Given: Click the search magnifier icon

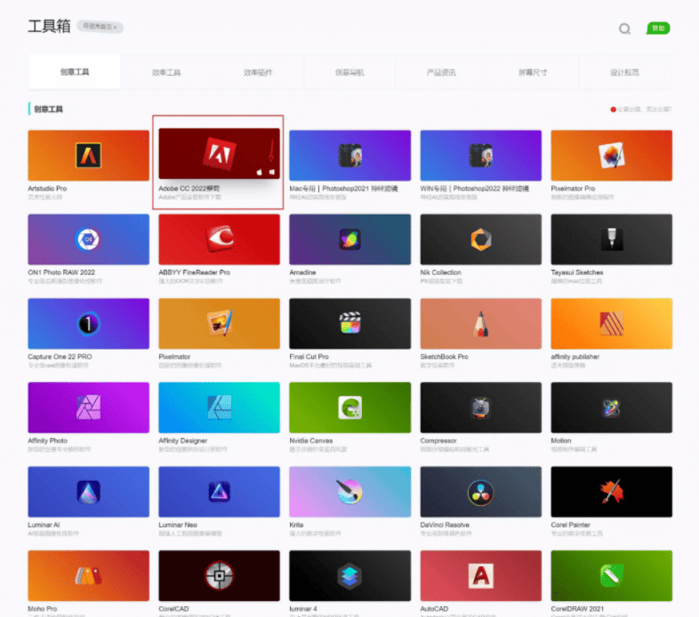Looking at the screenshot, I should tap(624, 28).
